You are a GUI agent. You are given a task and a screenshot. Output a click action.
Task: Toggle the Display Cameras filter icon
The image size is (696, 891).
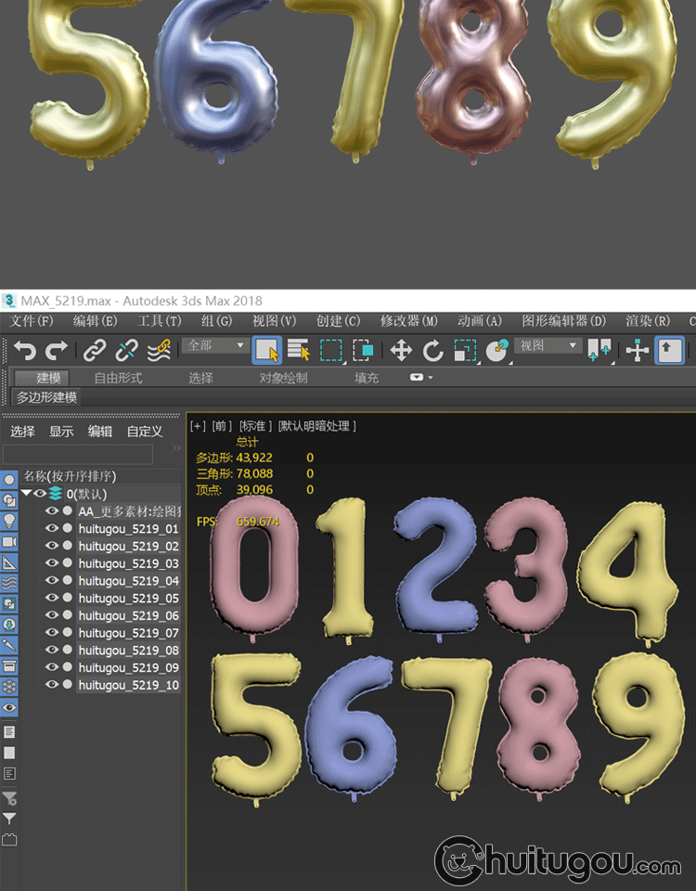click(9, 542)
